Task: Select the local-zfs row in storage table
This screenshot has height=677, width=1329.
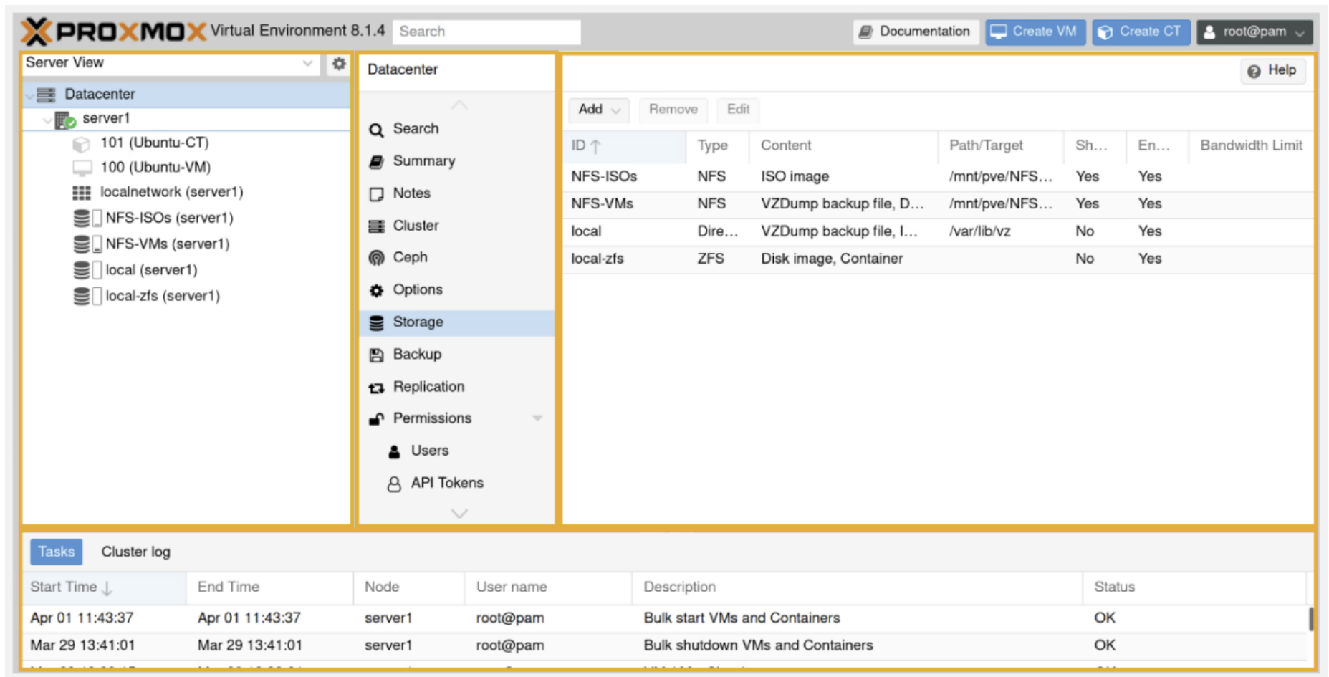Action: (939, 259)
